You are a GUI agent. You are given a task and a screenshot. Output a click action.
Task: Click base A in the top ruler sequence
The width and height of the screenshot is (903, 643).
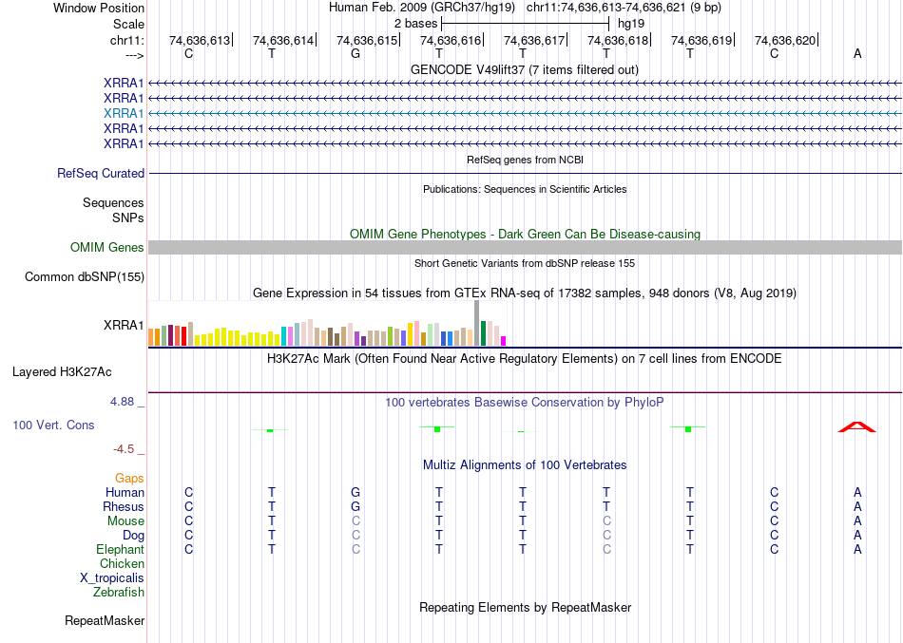coord(857,53)
